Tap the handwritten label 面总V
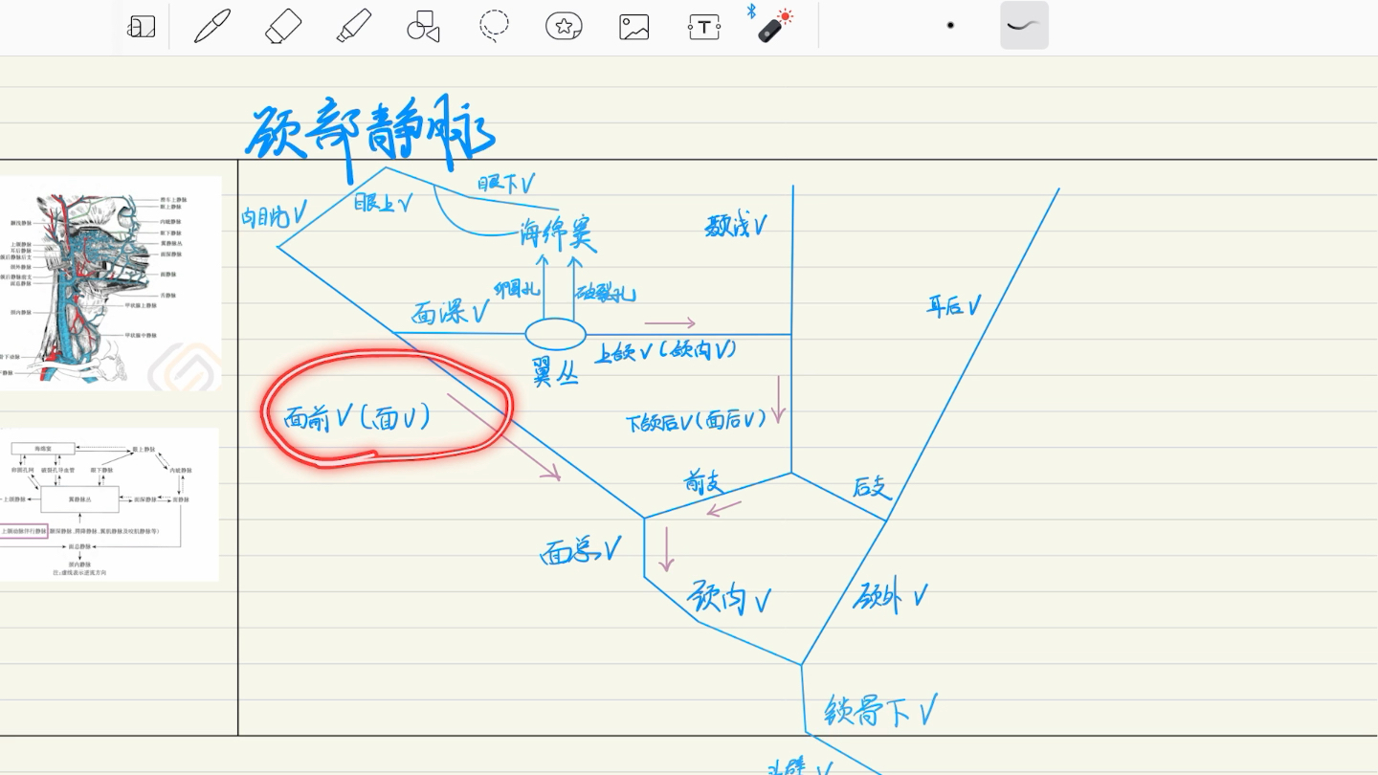1378x775 pixels. click(582, 550)
